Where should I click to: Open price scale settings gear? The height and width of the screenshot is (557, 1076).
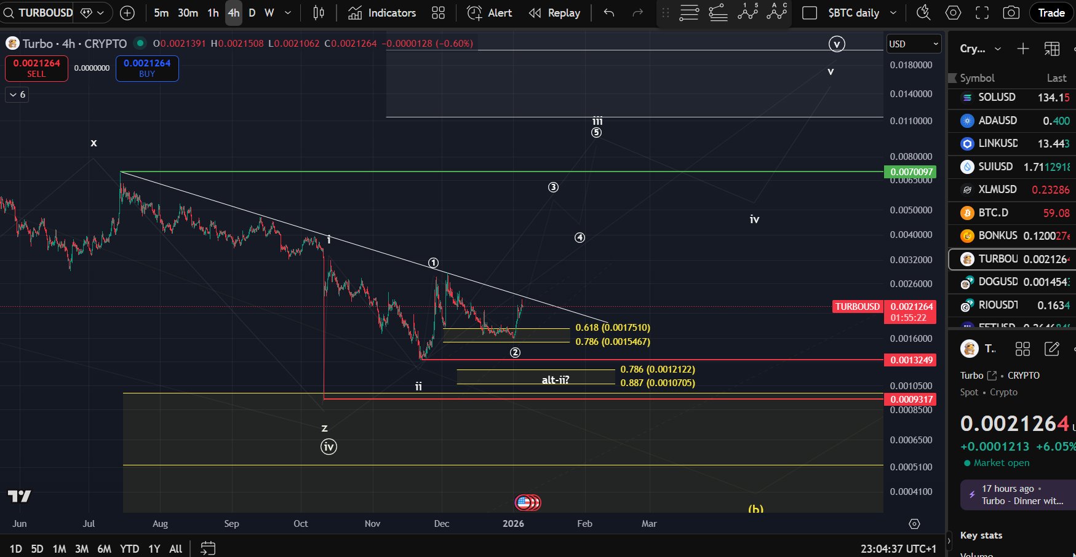[x=914, y=524]
